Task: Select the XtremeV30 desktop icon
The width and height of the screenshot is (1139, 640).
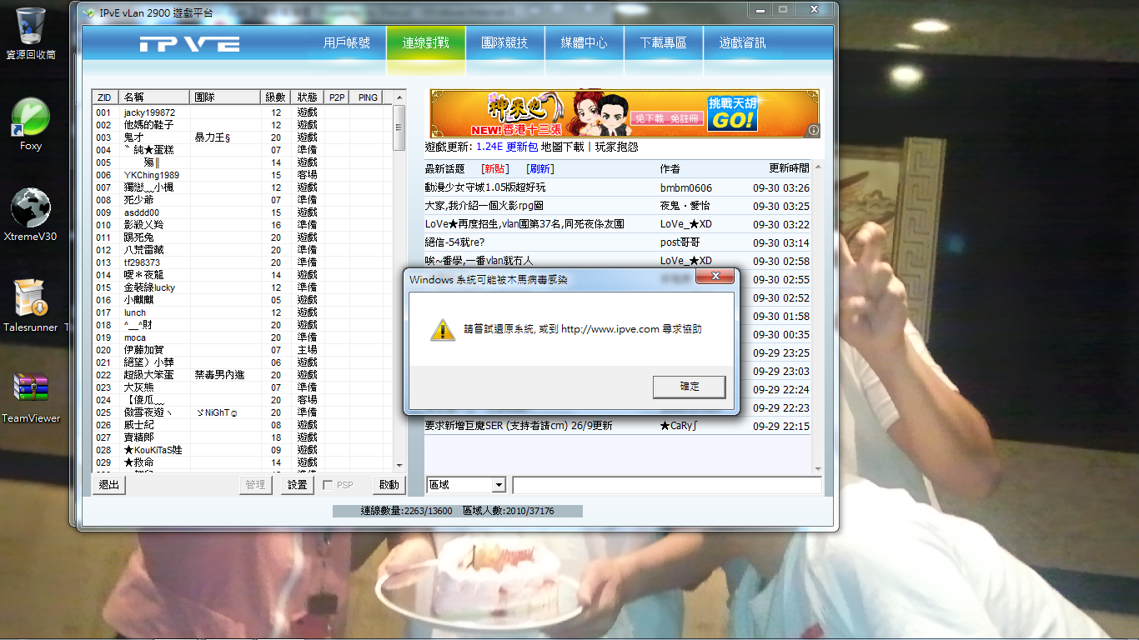Action: (x=30, y=214)
